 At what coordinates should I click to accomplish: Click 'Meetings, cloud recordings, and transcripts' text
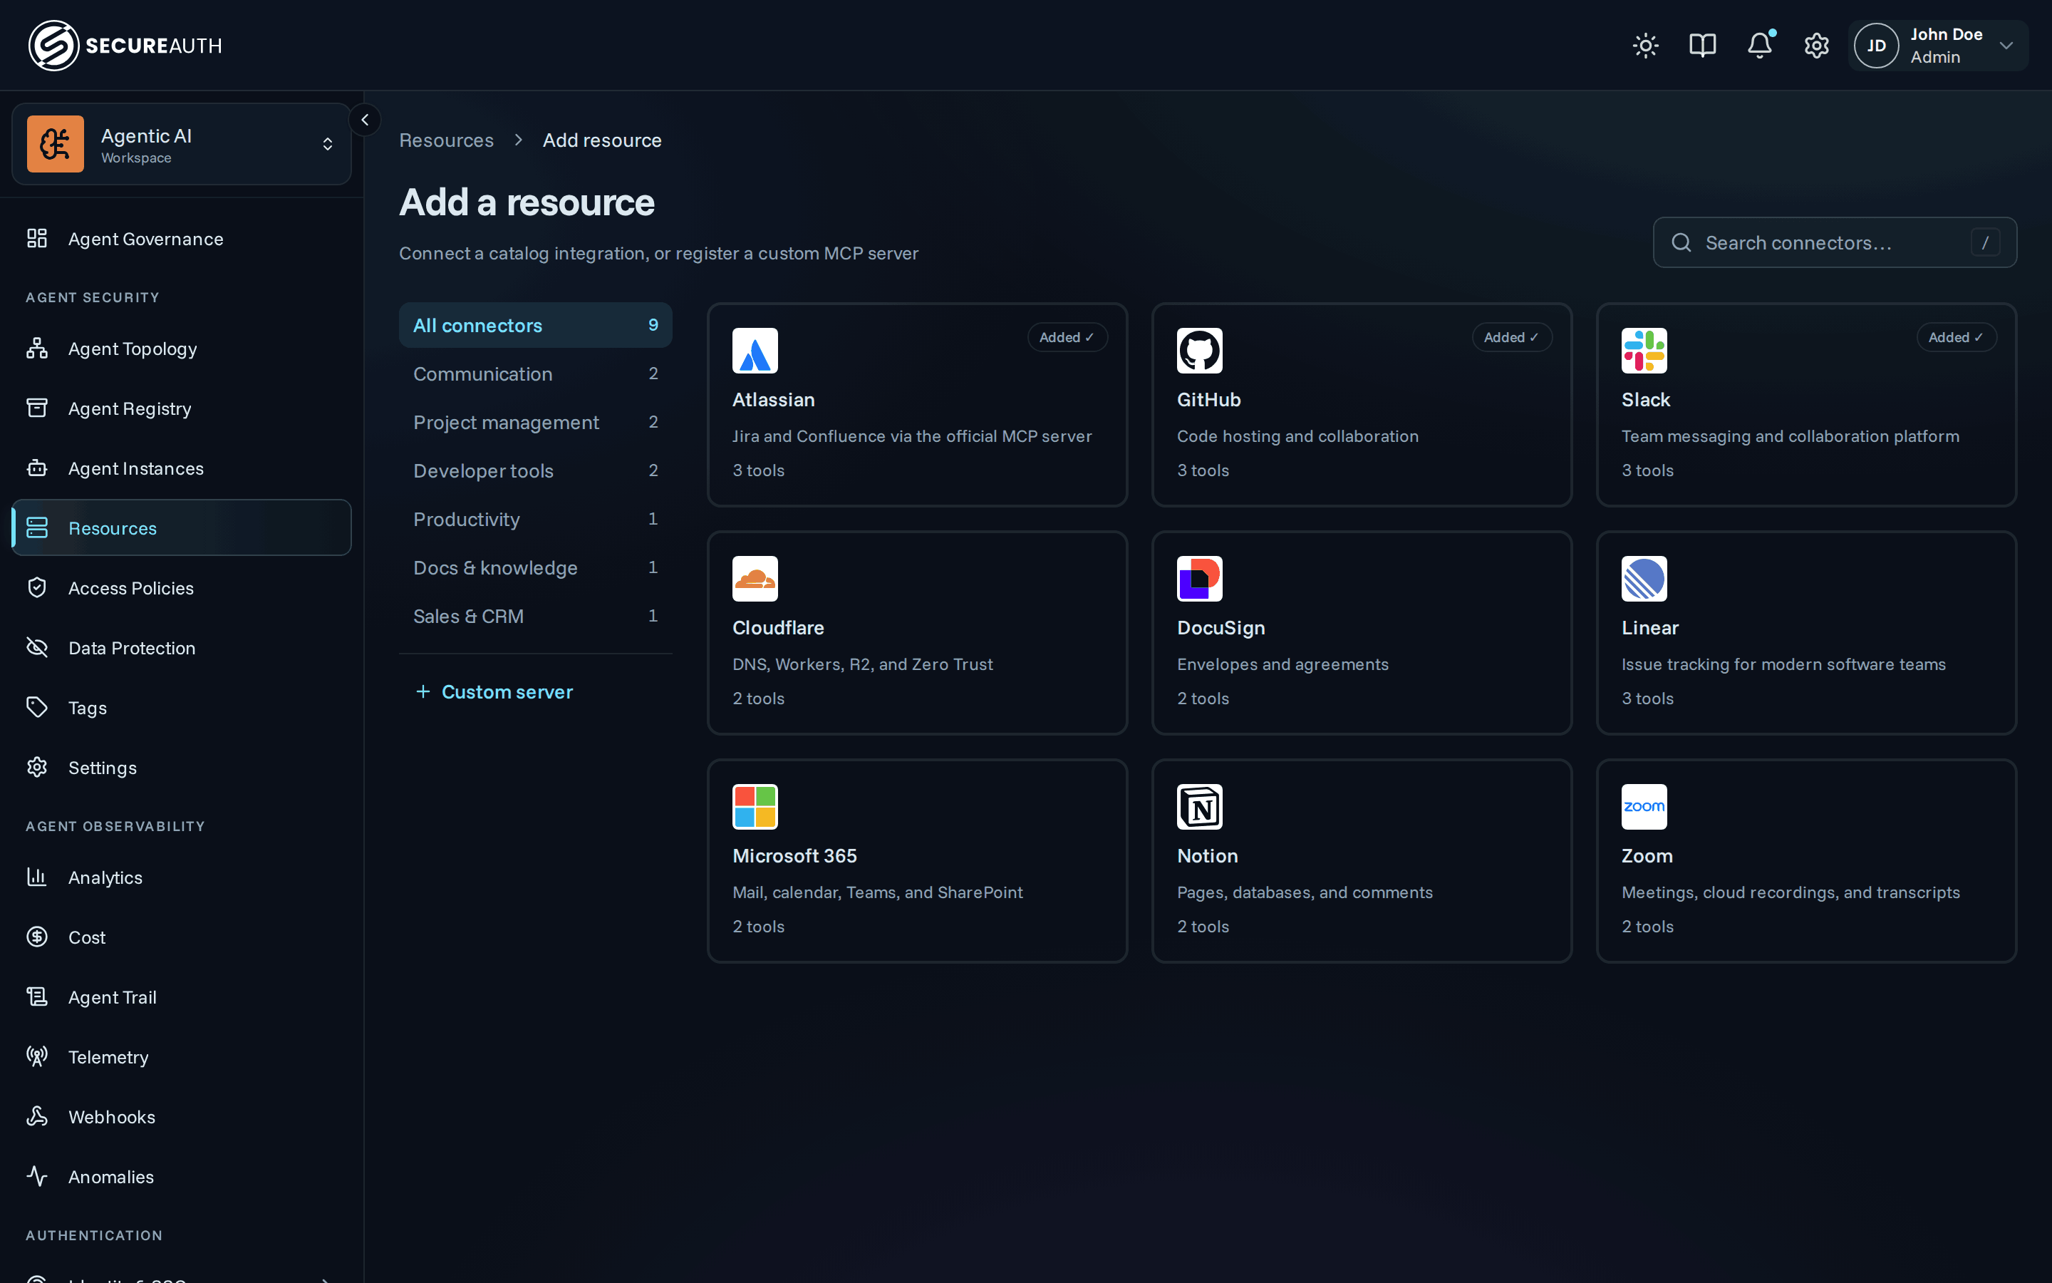pyautogui.click(x=1790, y=892)
